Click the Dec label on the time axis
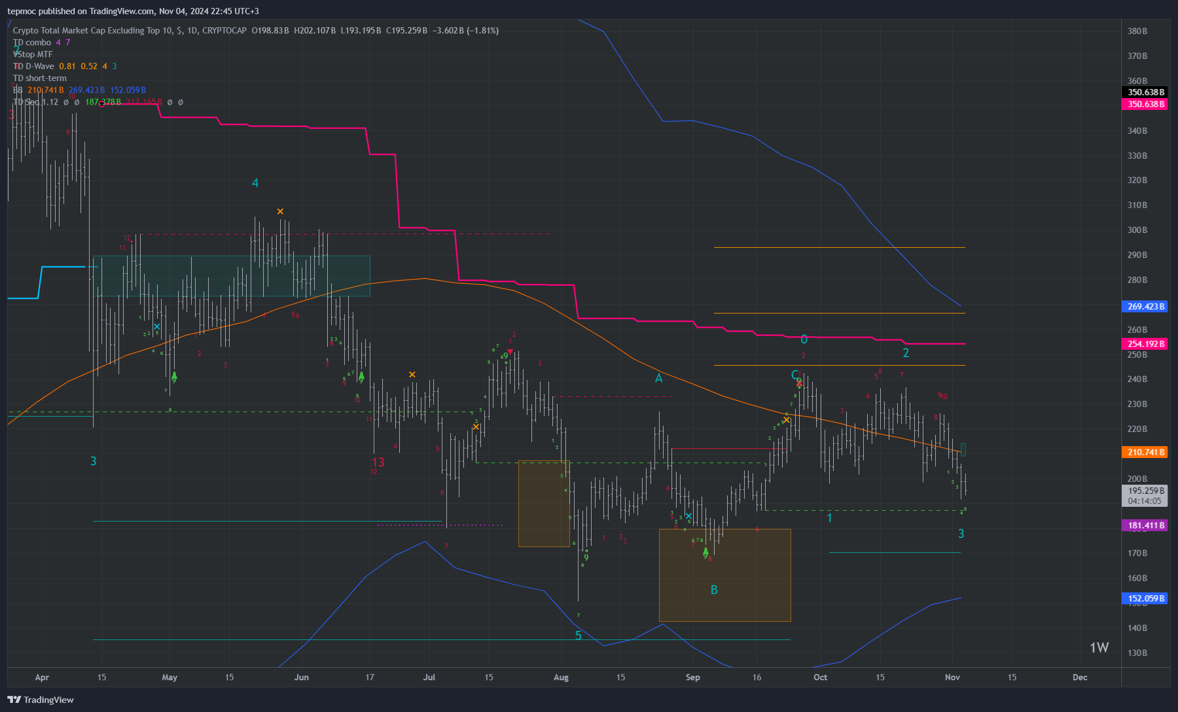The image size is (1178, 712). tap(1080, 677)
